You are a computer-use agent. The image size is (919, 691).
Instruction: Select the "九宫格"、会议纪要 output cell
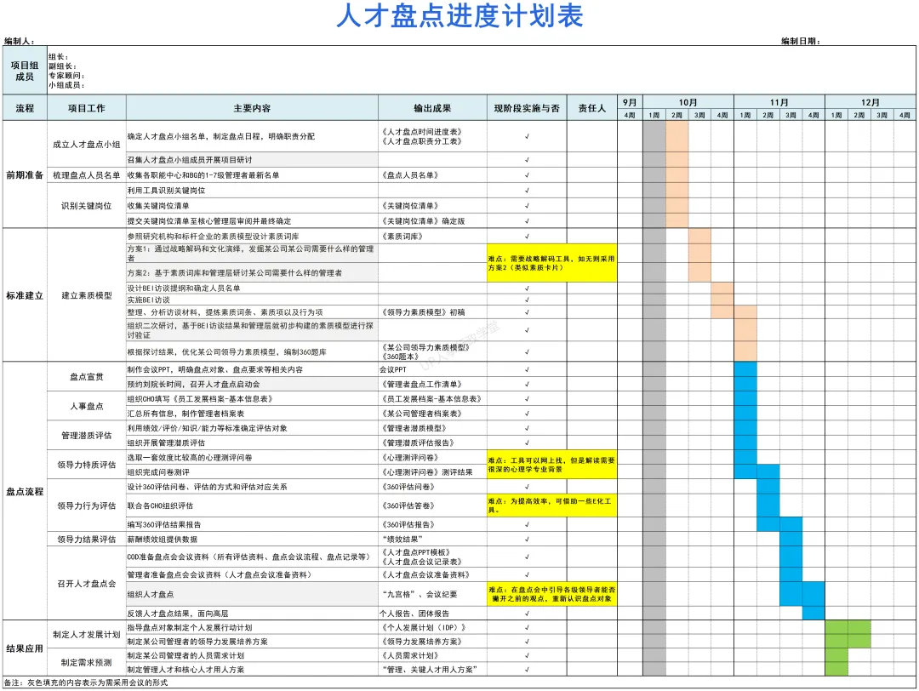[x=432, y=594]
